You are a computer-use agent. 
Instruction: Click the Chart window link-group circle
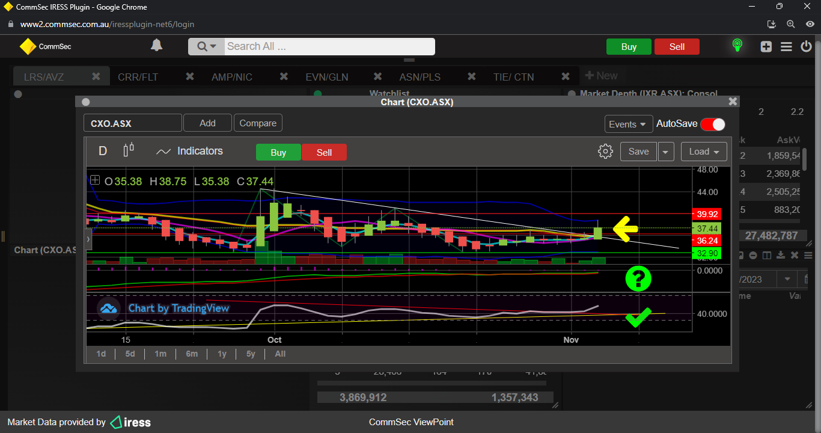pos(85,102)
